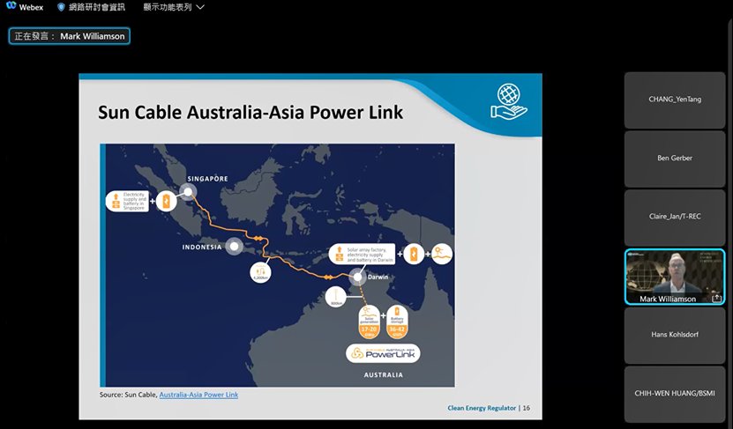The image size is (733, 429).
Task: Click the Webex logo icon
Action: (11, 6)
